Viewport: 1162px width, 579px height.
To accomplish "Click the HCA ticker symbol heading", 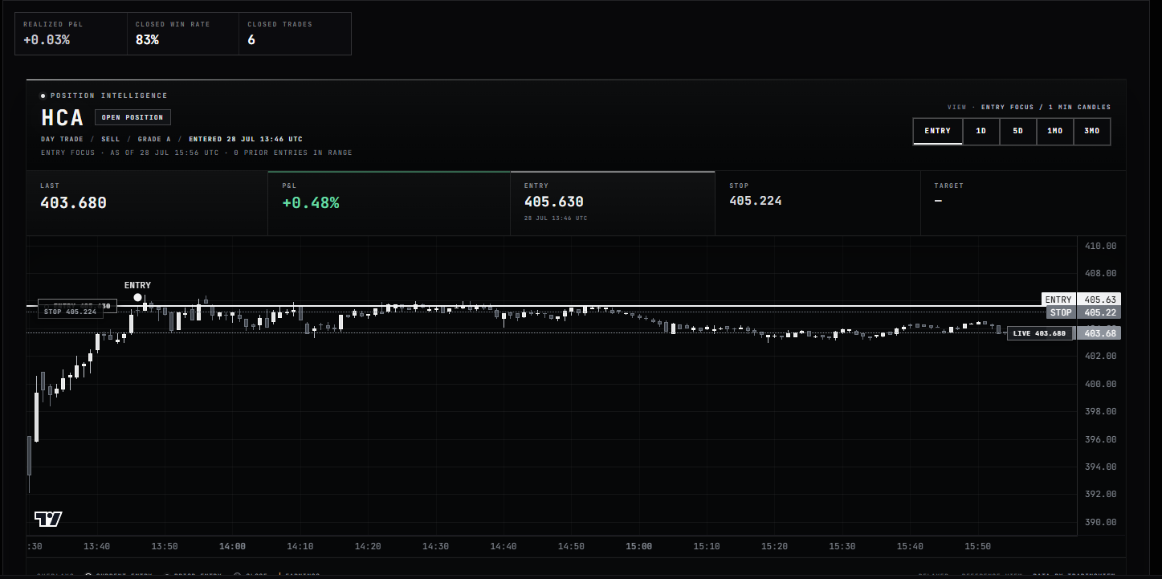I will tap(63, 117).
